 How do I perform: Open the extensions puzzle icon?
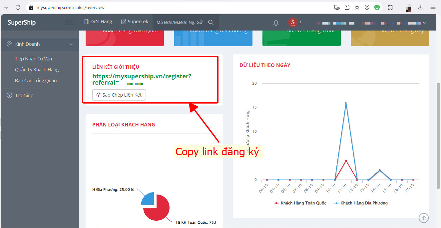tap(391, 7)
